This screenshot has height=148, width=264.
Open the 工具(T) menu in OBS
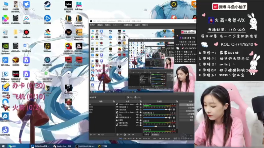click(x=137, y=25)
